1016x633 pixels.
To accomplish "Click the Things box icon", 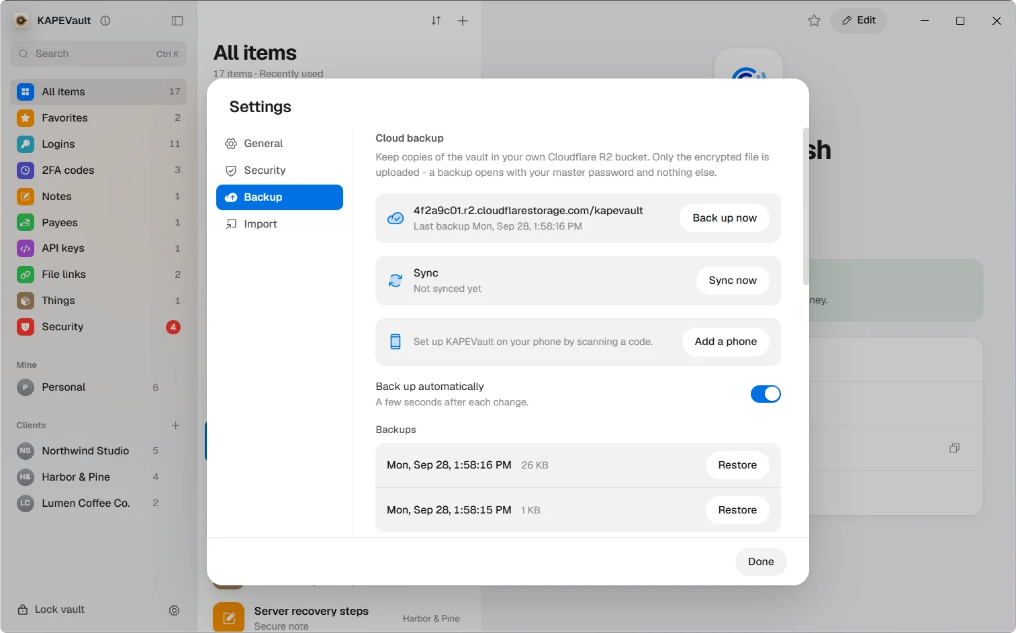I will (x=26, y=301).
